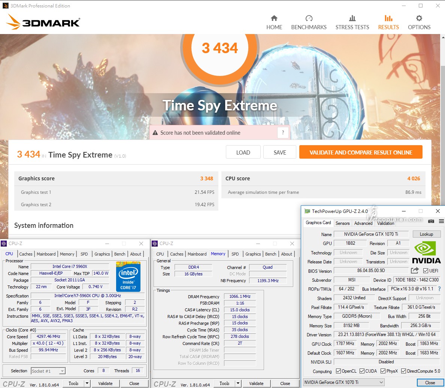Viewport: 445px width, 388px height.
Task: Click the 3DMark title bar app icon
Action: tap(5, 6)
